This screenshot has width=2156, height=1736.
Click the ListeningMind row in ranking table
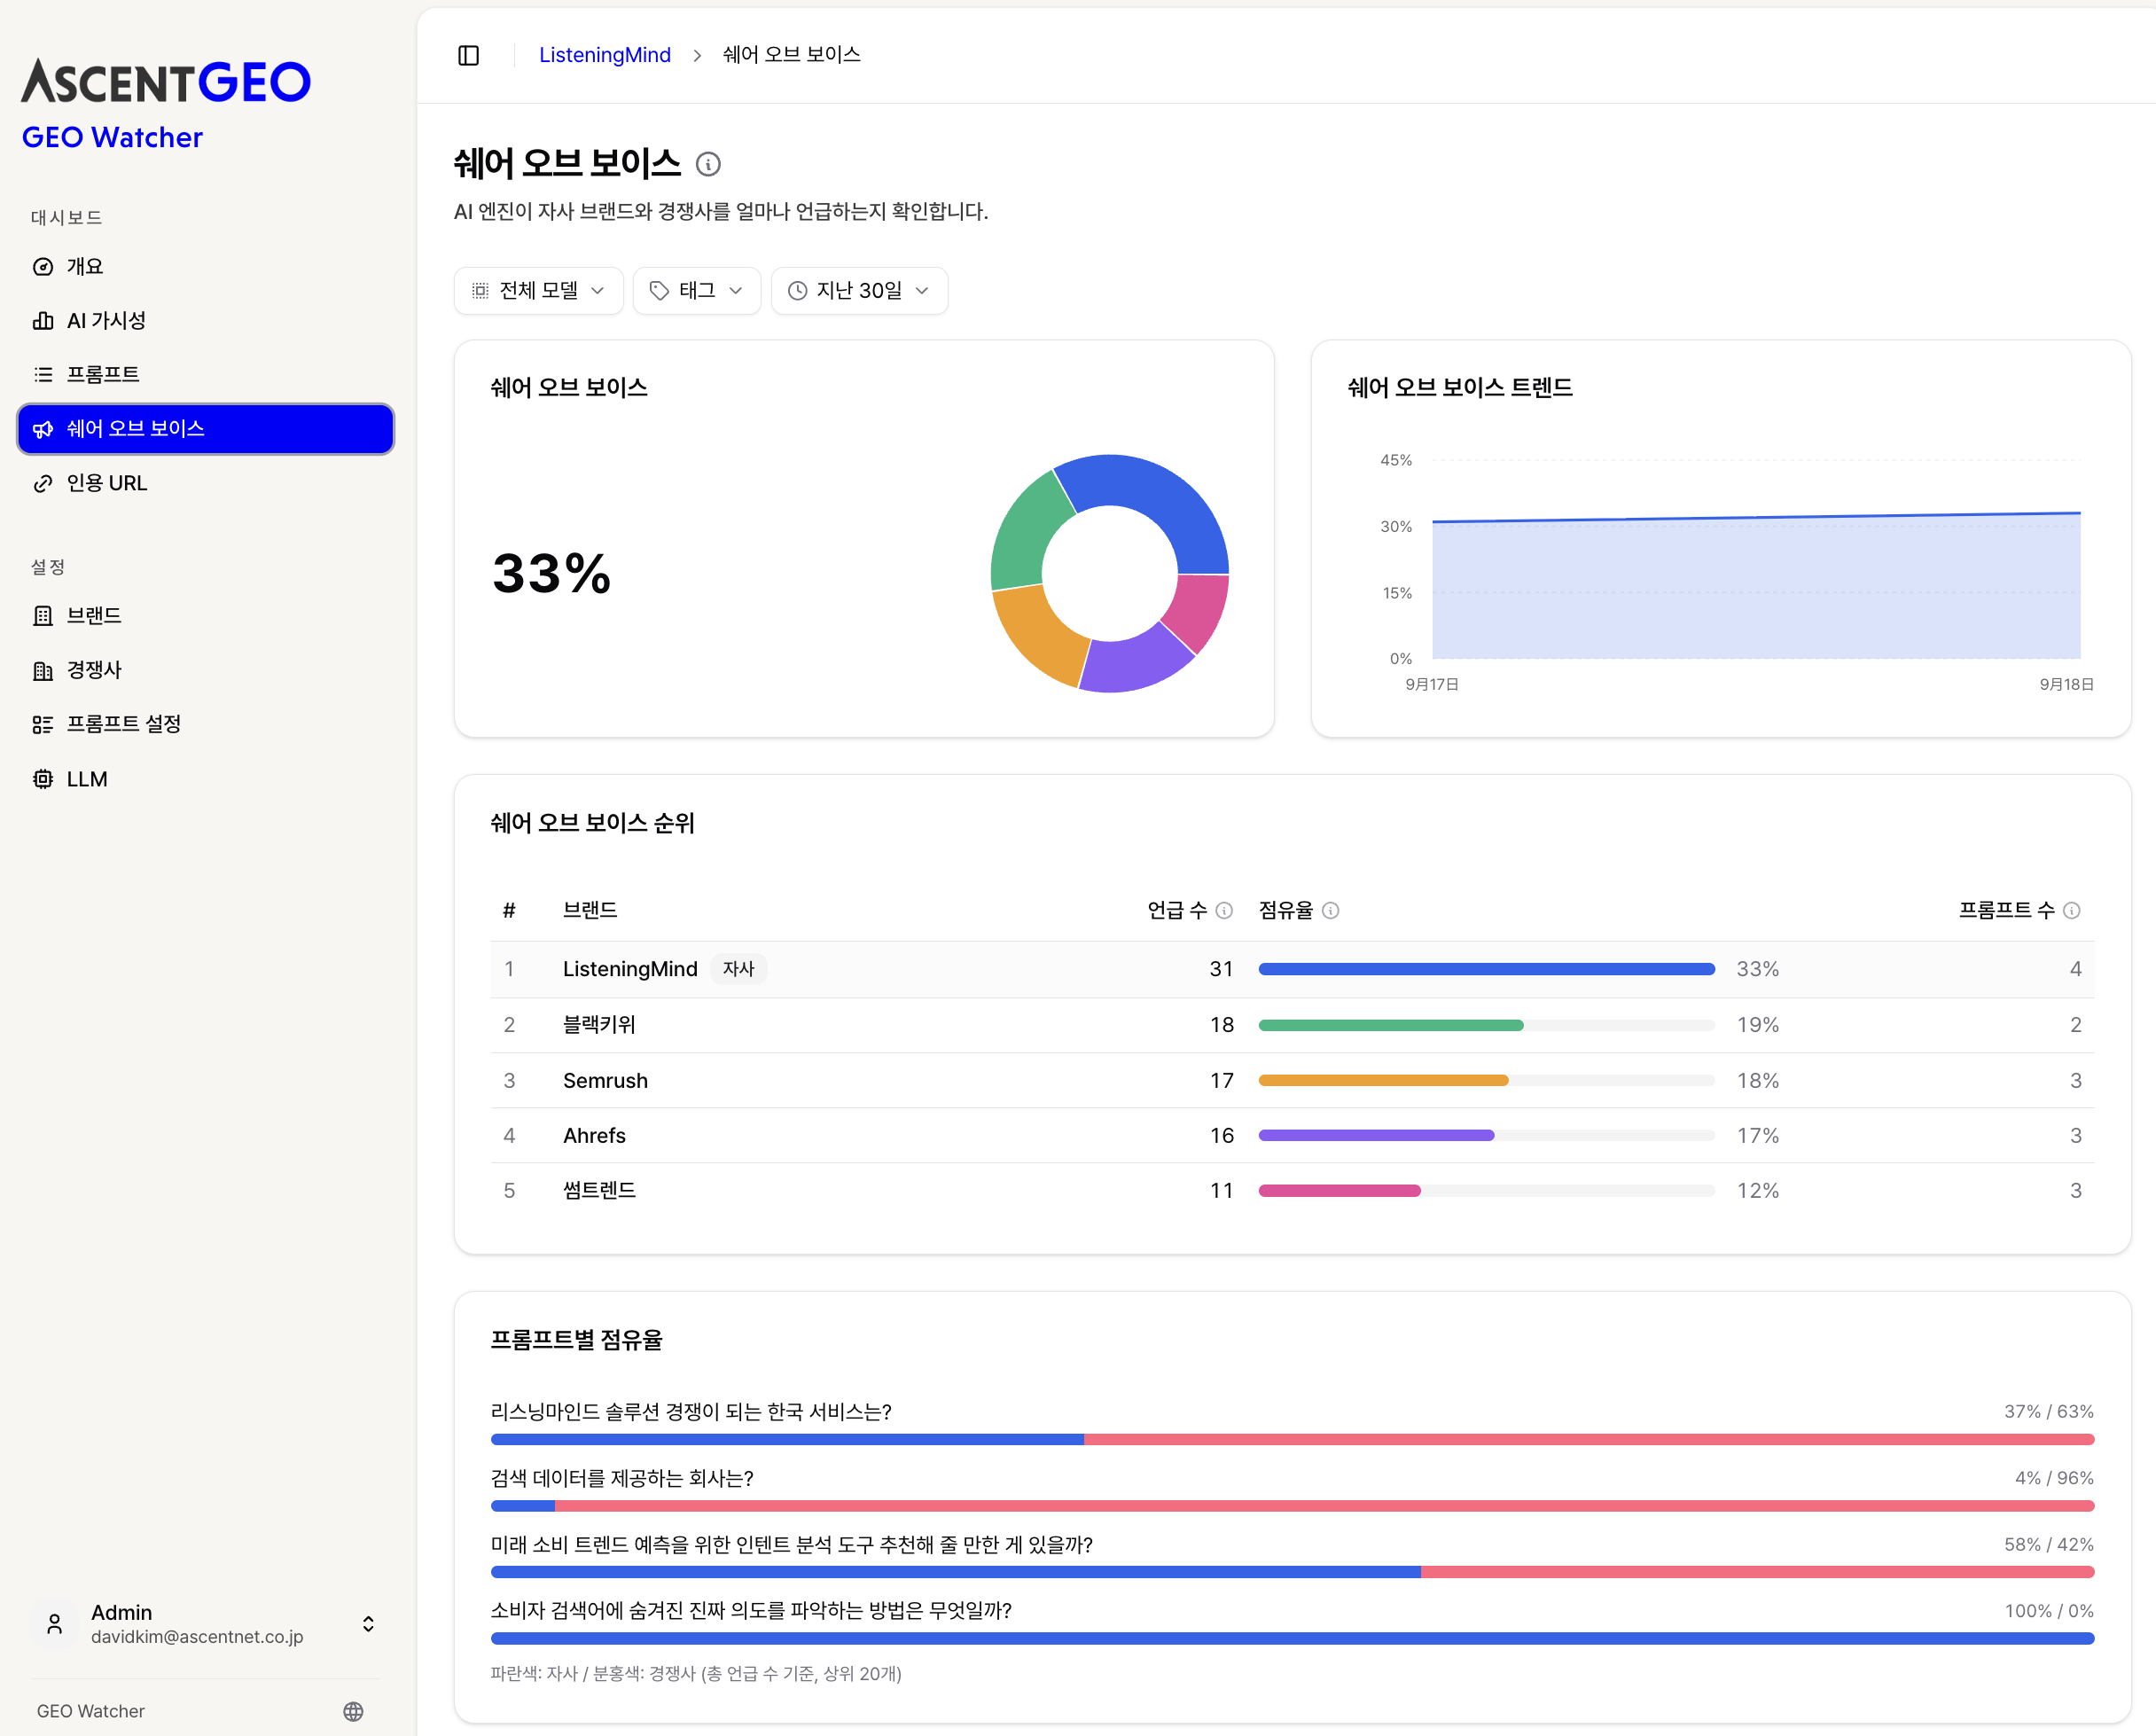click(x=1292, y=969)
